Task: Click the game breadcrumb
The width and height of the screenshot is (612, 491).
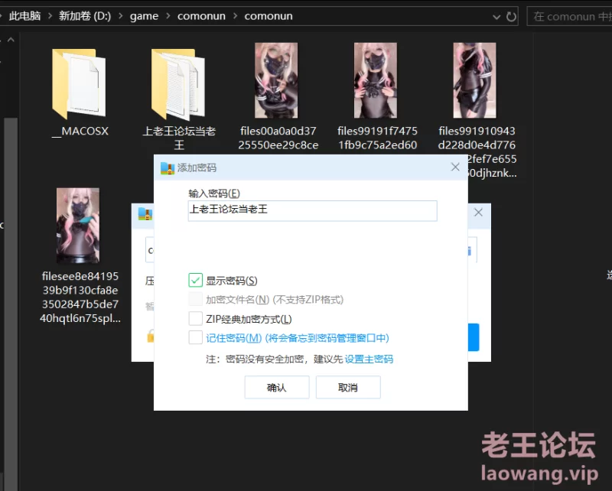Action: (x=144, y=16)
